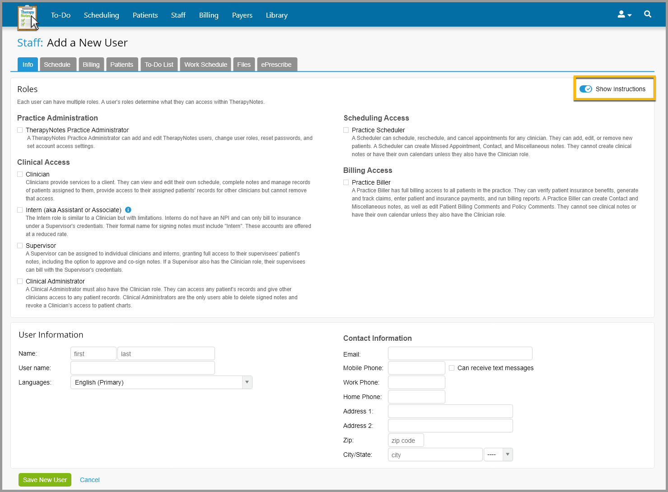The image size is (668, 492).
Task: Check Can receive text messages
Action: (452, 368)
